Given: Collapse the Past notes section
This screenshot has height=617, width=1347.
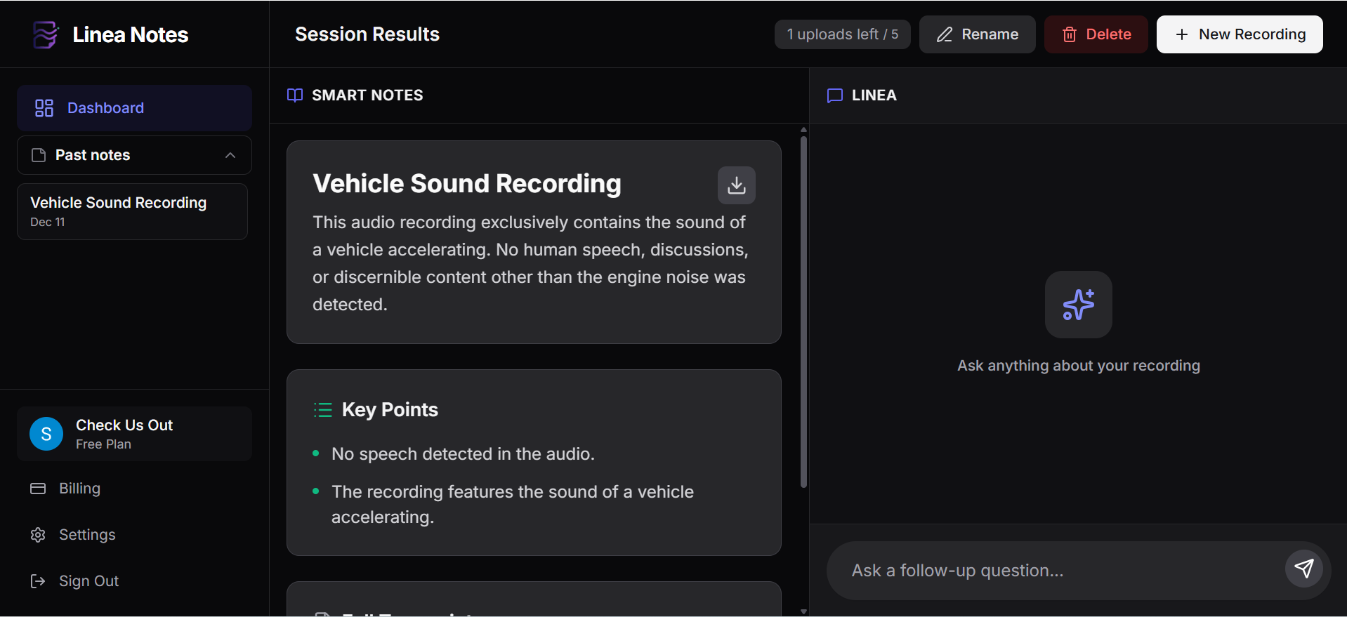Looking at the screenshot, I should [x=230, y=155].
